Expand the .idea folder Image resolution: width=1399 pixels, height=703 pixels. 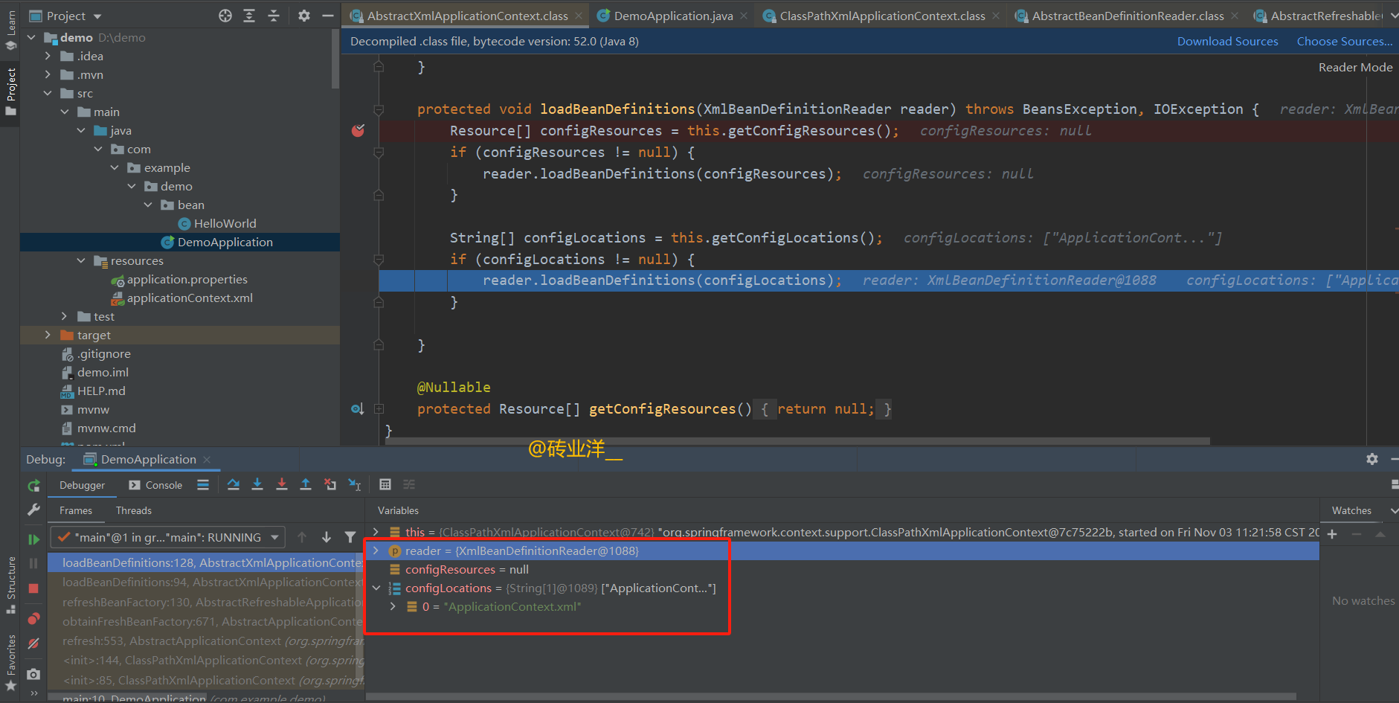click(48, 56)
